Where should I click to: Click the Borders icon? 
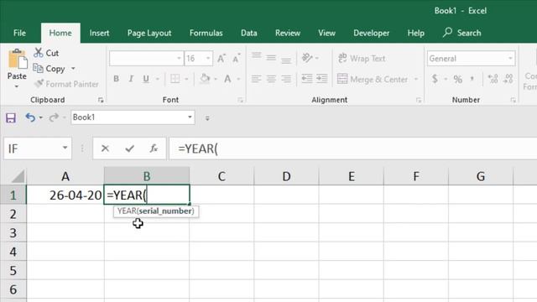[175, 79]
